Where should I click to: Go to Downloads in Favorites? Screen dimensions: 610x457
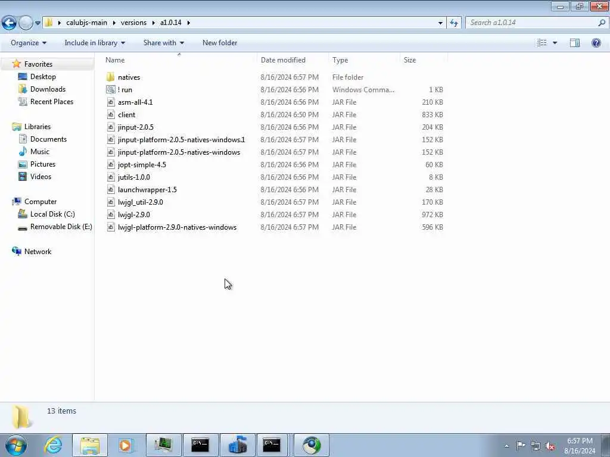click(x=48, y=89)
